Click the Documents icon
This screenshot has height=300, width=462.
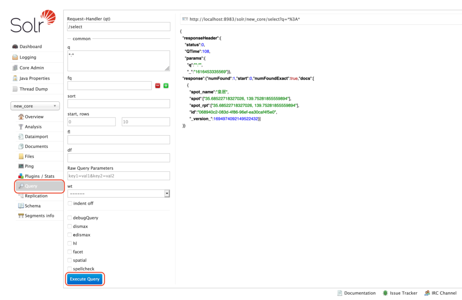(x=21, y=146)
